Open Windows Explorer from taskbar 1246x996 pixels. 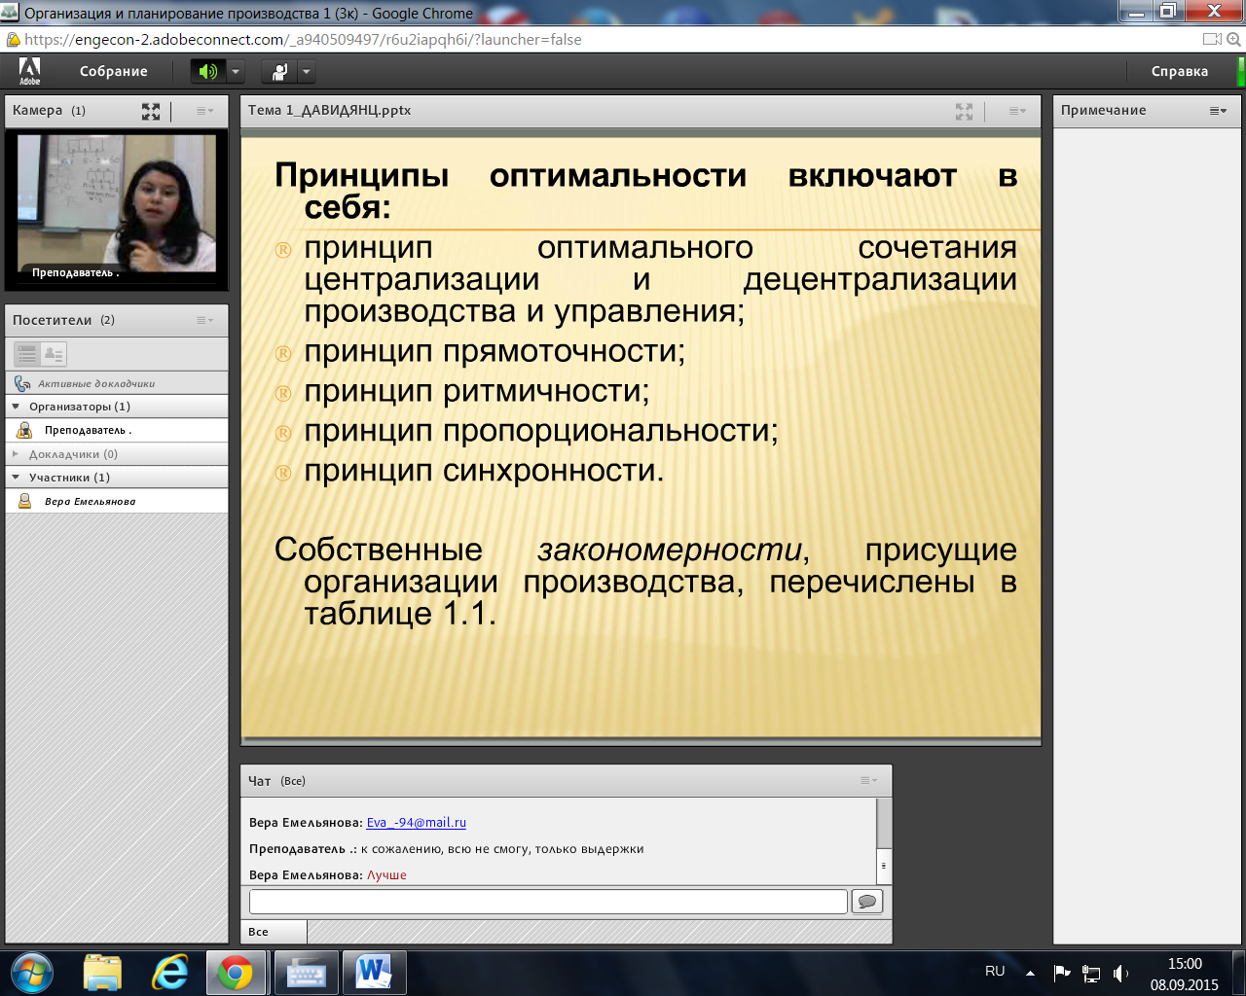click(x=102, y=972)
